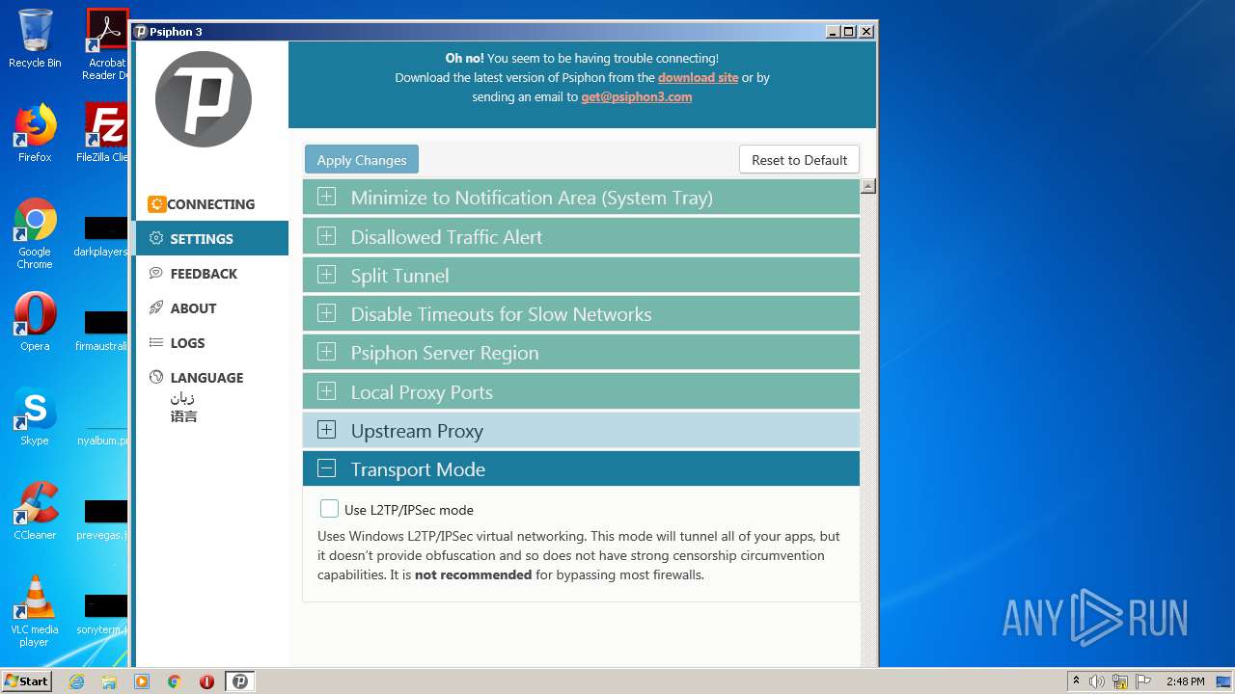Click settings scrollbar up arrow

pos(867,186)
